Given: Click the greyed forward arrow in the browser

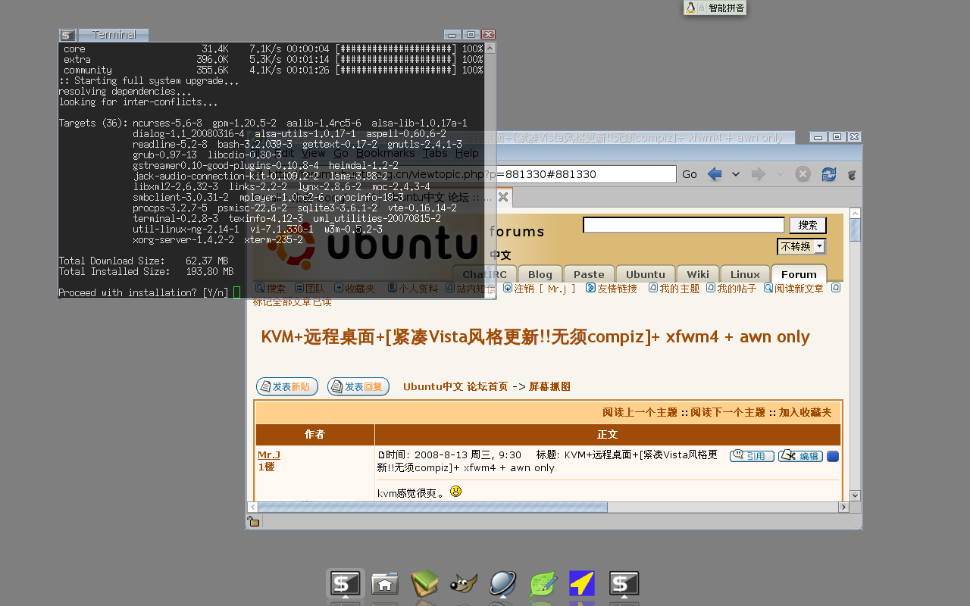Looking at the screenshot, I should tap(758, 174).
